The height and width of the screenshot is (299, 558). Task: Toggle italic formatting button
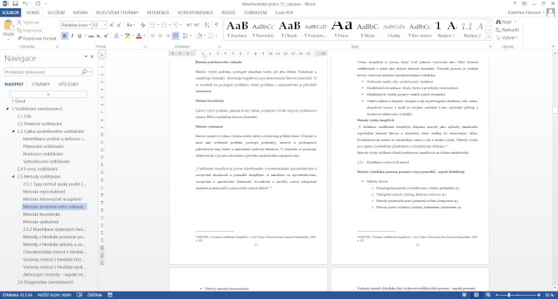pyautogui.click(x=72, y=36)
